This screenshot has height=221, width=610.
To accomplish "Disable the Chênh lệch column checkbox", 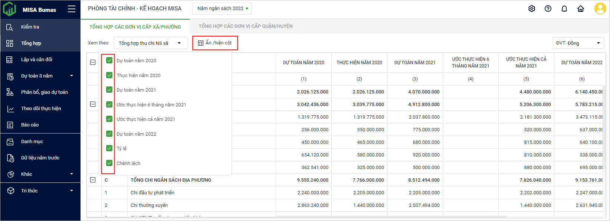I will (x=109, y=163).
